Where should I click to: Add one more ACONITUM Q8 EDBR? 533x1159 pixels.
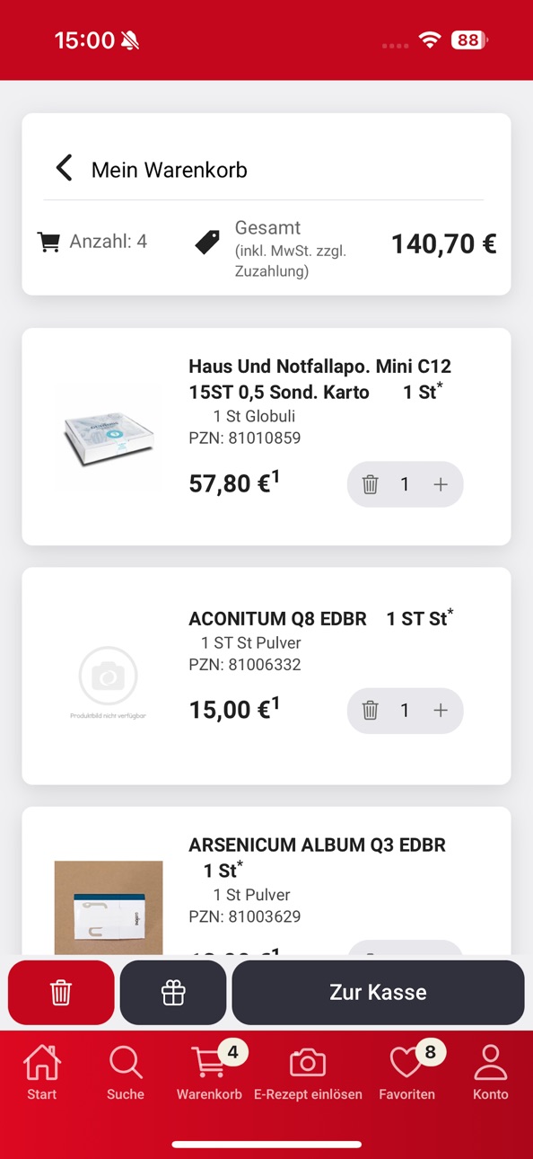(x=441, y=711)
